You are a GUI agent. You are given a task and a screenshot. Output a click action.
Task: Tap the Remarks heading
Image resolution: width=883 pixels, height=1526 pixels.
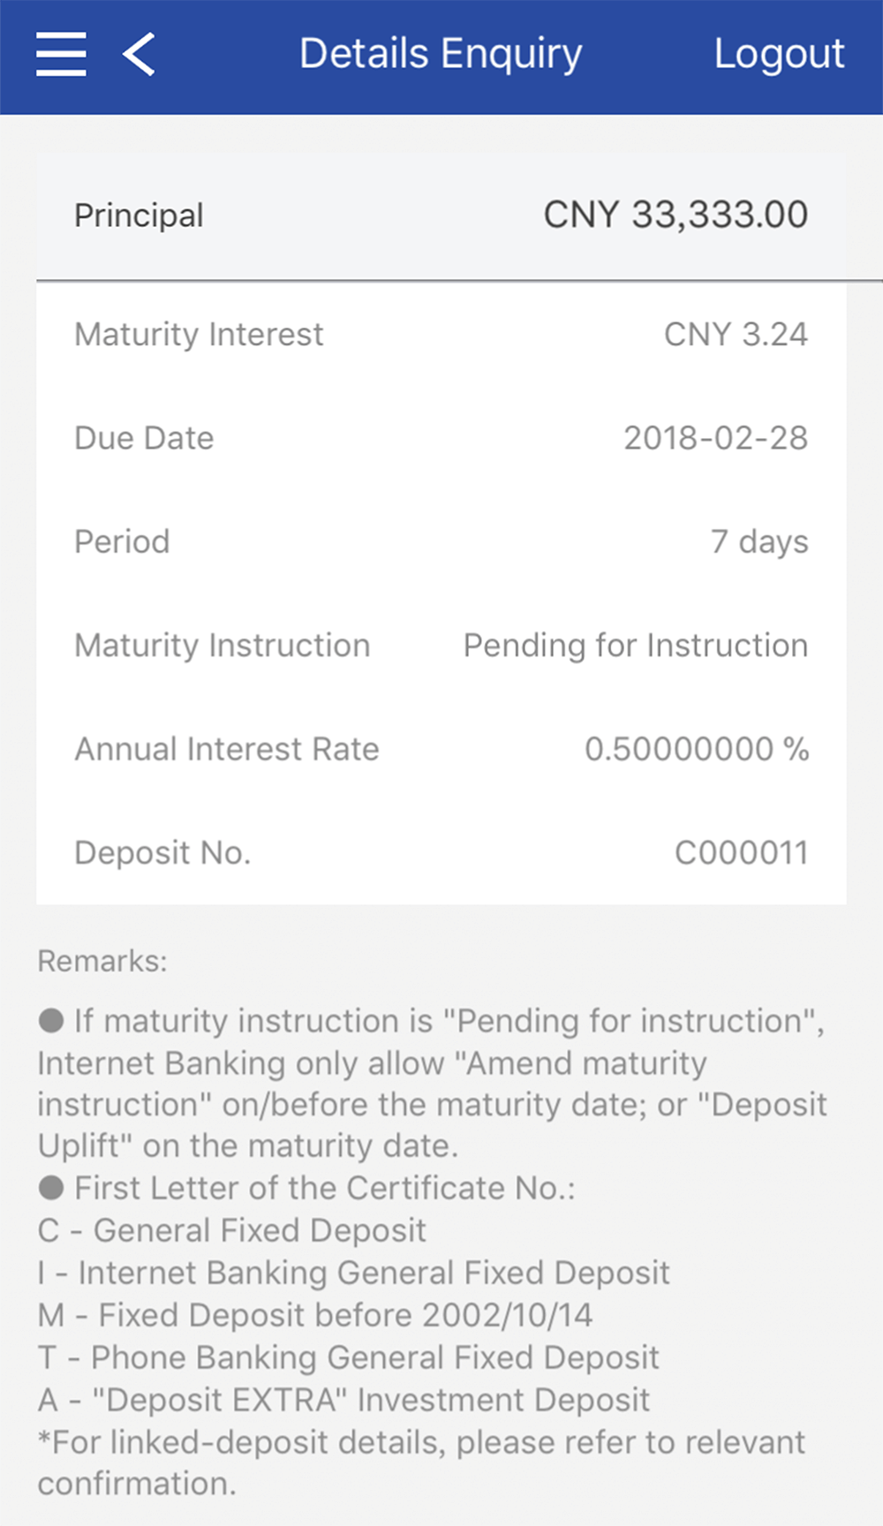[102, 961]
